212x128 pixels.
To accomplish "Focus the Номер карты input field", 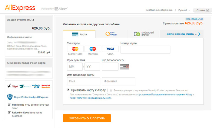I will [x=145, y=50].
